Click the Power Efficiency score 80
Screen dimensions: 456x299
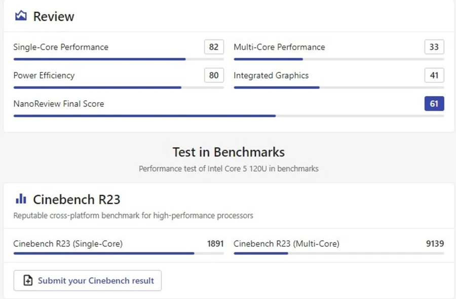[x=214, y=75]
